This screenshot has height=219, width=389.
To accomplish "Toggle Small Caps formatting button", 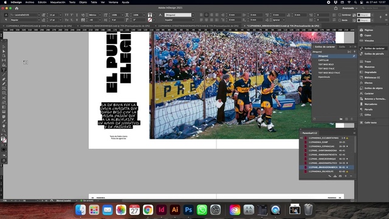I will point(66,20).
